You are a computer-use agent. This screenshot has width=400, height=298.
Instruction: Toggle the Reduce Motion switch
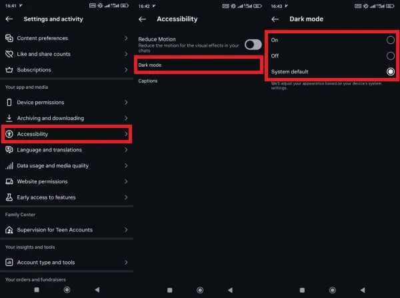coord(253,45)
